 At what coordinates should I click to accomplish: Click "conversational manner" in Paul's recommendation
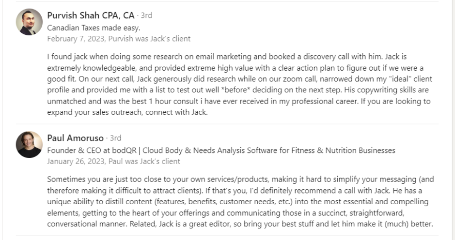[87, 224]
